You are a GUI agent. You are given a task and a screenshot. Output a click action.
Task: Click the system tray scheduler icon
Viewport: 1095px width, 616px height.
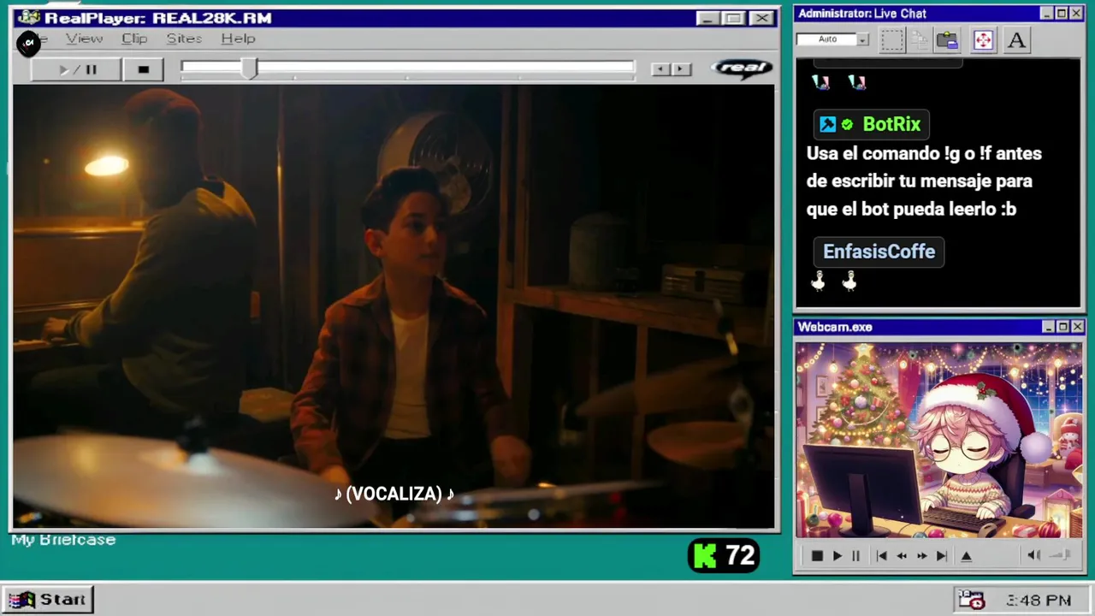[971, 600]
